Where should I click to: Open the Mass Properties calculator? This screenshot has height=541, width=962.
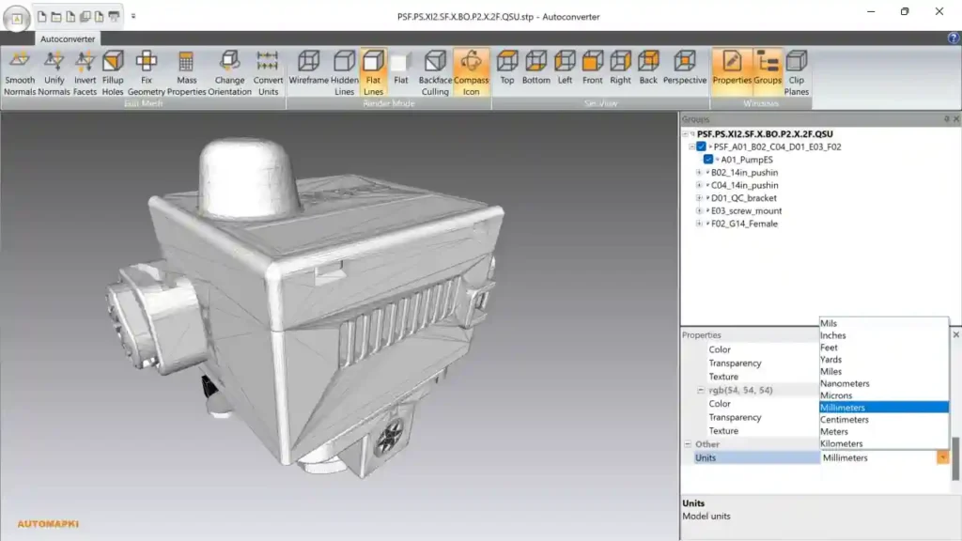(187, 73)
